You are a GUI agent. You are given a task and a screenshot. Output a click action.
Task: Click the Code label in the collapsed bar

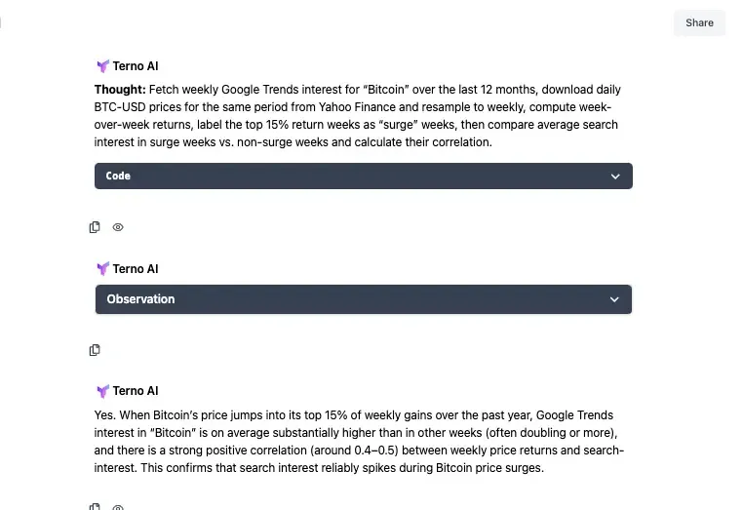click(118, 177)
